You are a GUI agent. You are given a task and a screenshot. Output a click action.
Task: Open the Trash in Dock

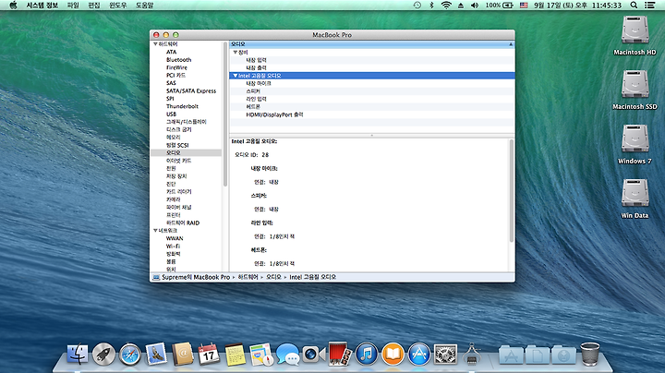[x=590, y=355]
